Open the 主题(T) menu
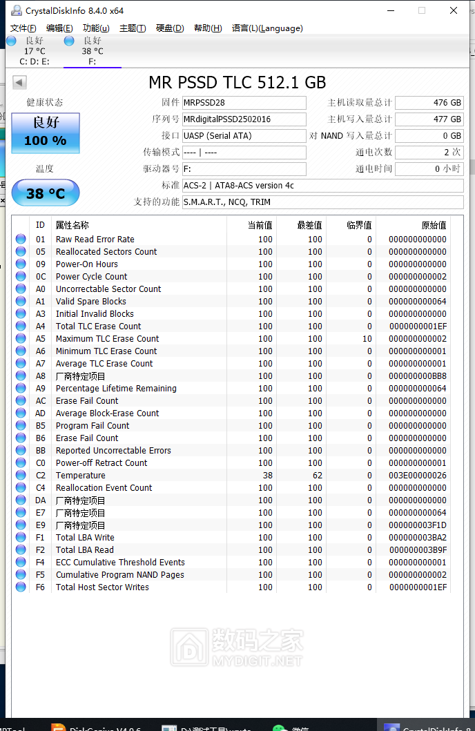 point(133,28)
